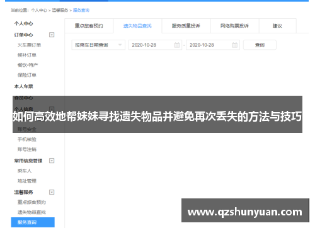Switch to the 重点旅客预约 tab at top
Viewport: 315px width, 228px height.
pos(89,26)
